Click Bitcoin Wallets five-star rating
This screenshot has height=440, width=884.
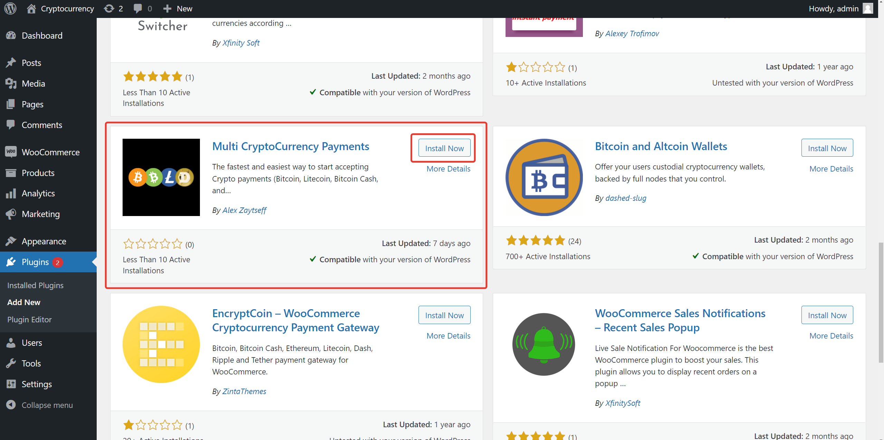[x=535, y=240]
